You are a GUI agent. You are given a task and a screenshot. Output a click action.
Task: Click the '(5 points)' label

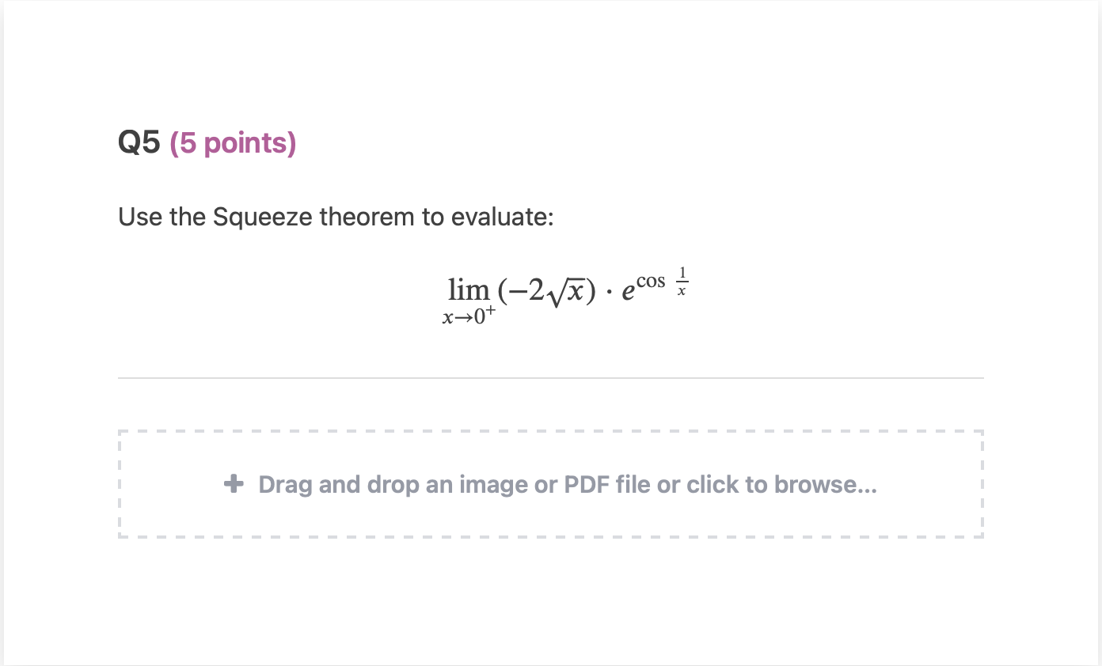coord(233,143)
